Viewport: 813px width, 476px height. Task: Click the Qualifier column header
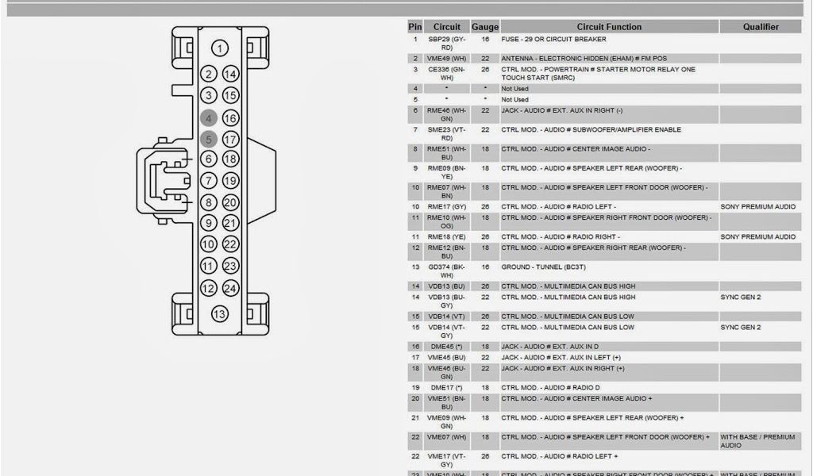point(760,27)
